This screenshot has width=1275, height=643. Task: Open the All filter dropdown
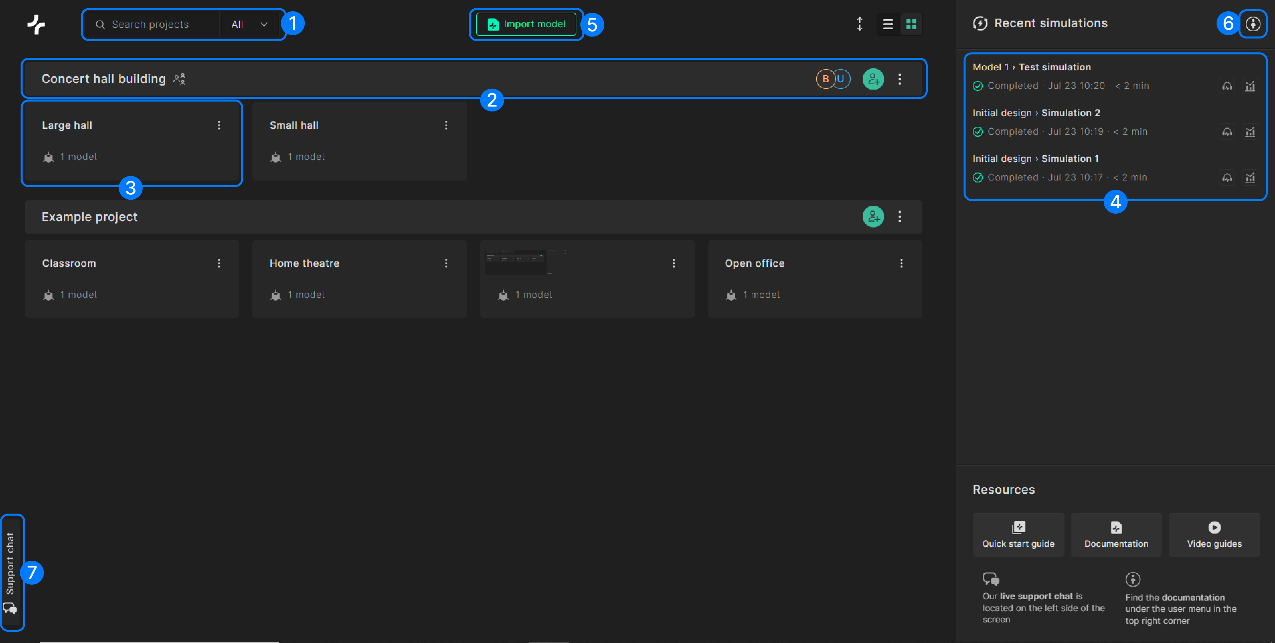click(x=250, y=24)
